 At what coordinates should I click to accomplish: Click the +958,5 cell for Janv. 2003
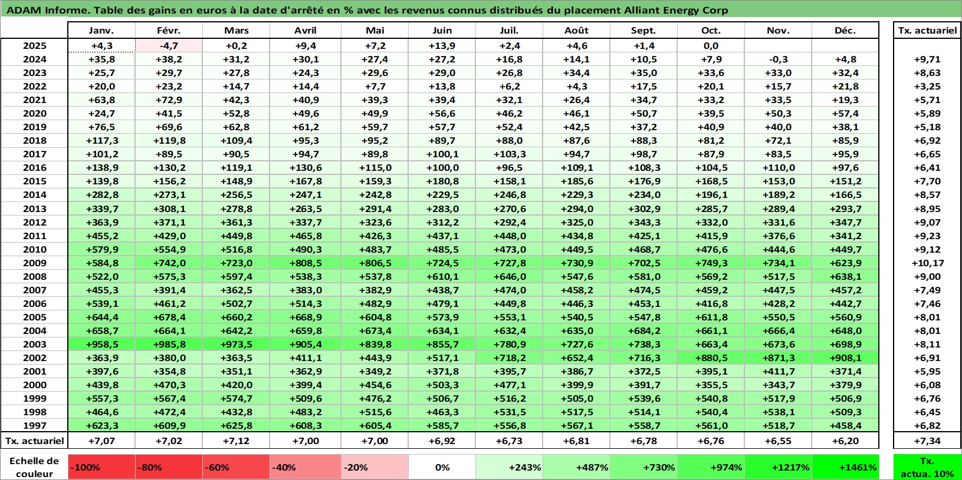click(102, 345)
